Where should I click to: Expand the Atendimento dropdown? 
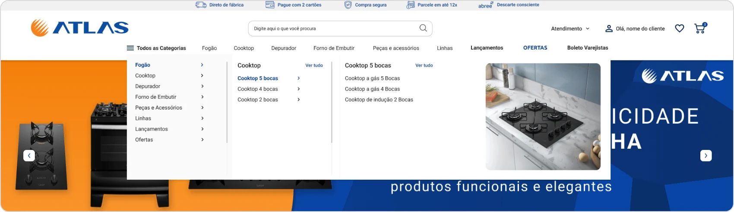pos(570,28)
